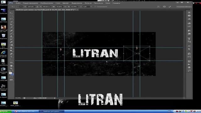201x113 pixels.
Task: Change the screen mode icon in toolbox
Action: pos(11,80)
